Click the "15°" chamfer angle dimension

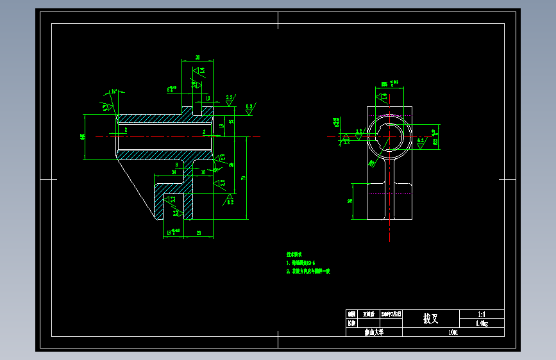(114, 92)
